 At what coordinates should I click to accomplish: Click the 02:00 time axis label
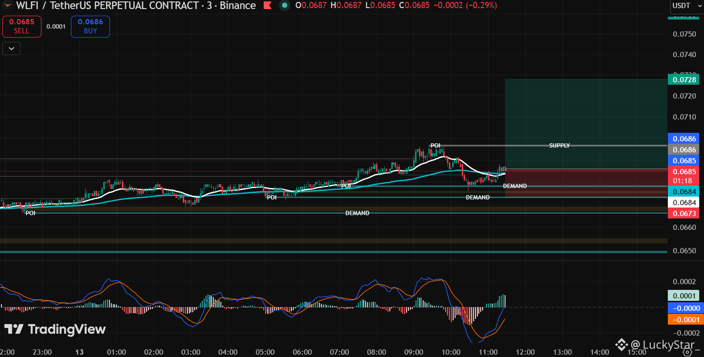tap(154, 352)
